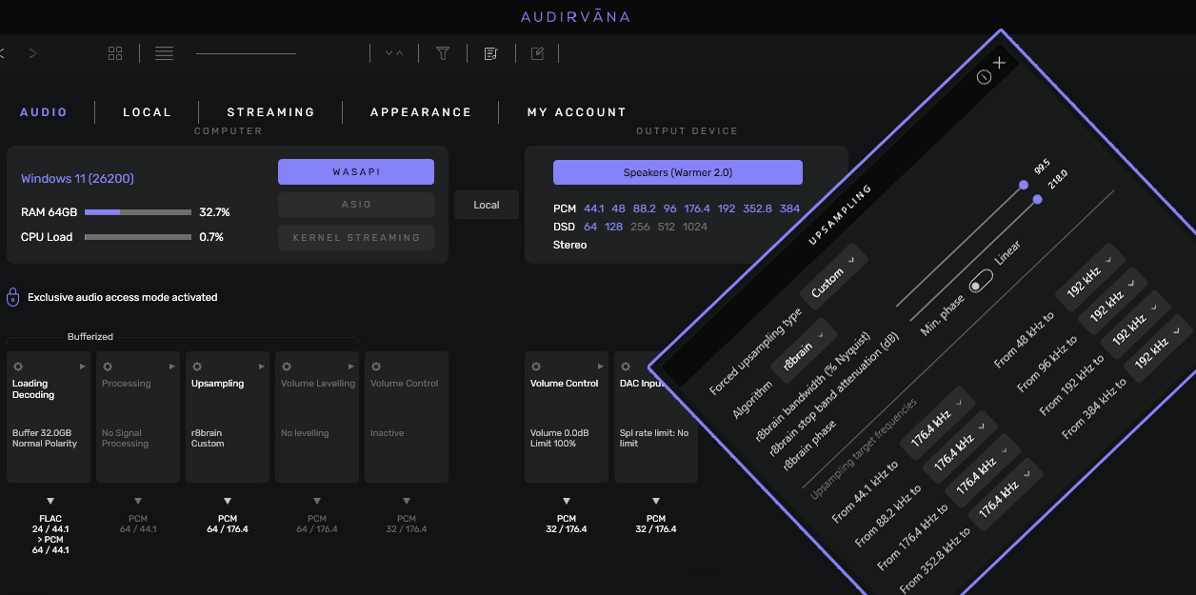Click the Upsampling module gear icon
1196x595 pixels.
pyautogui.click(x=197, y=367)
